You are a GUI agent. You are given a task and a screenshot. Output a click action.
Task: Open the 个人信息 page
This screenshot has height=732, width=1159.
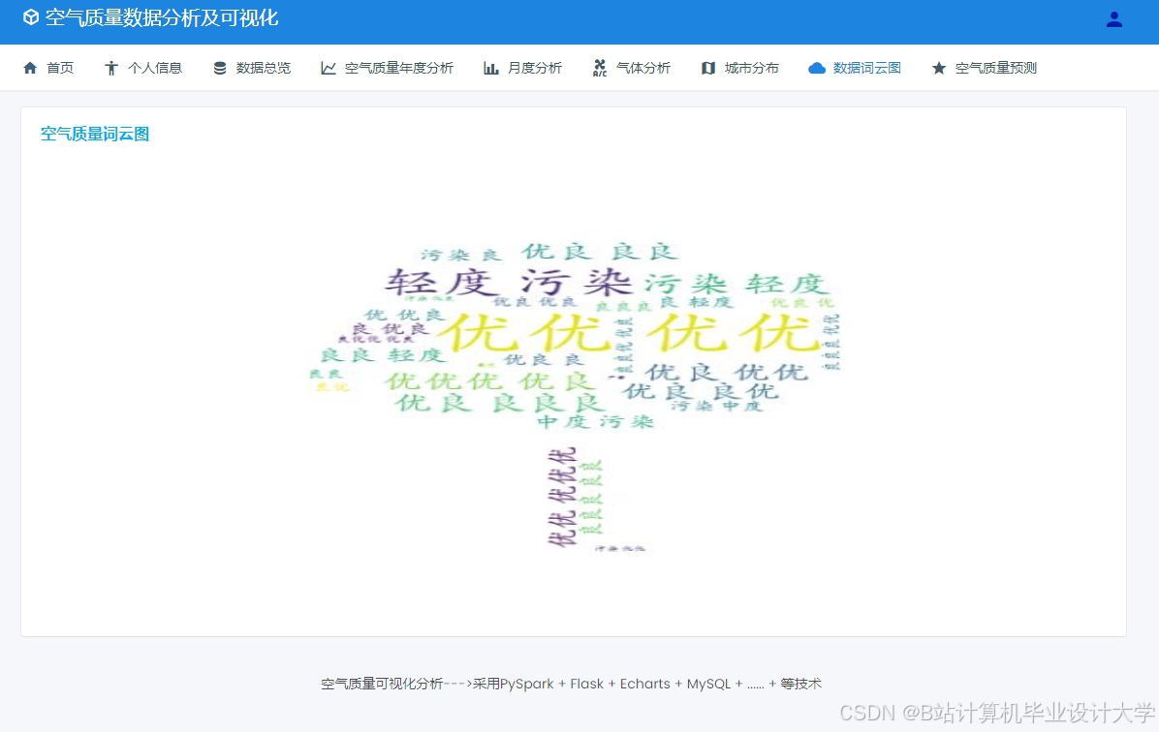point(153,68)
